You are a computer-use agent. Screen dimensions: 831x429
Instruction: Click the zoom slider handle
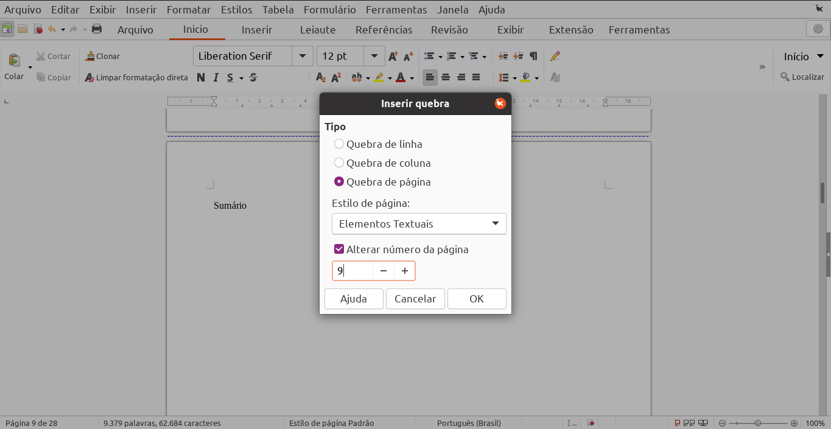(758, 423)
